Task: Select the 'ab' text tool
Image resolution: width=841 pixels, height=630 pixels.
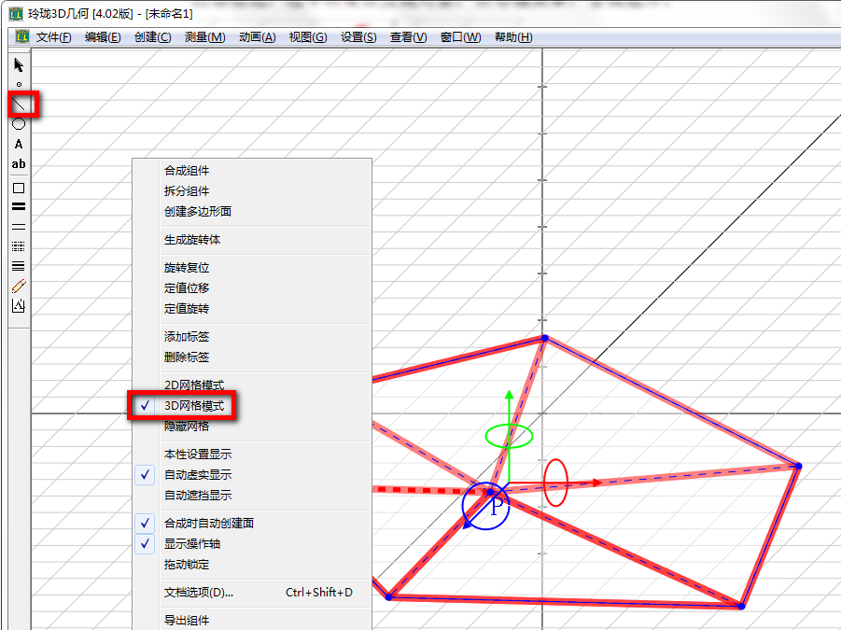Action: pyautogui.click(x=19, y=164)
